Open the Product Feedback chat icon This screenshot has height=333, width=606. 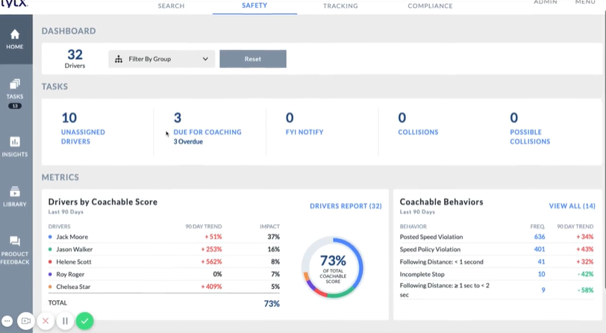click(x=15, y=241)
